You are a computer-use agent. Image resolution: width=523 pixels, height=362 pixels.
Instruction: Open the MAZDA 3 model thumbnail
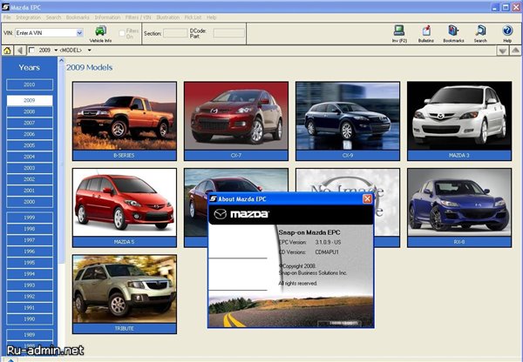pyautogui.click(x=459, y=121)
